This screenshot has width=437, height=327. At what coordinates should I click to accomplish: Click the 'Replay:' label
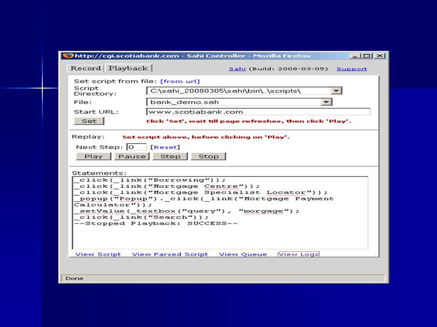[88, 137]
